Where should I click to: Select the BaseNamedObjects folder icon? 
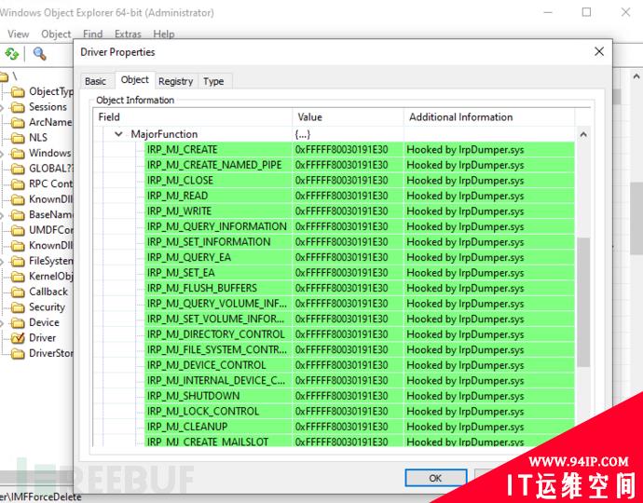tap(18, 215)
